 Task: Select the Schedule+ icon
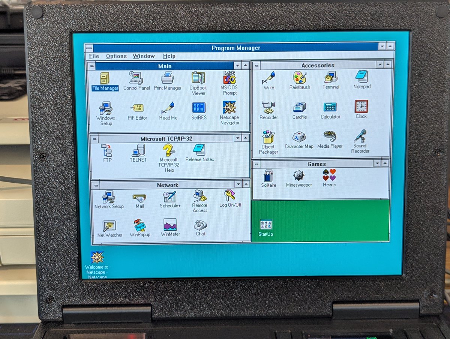(169, 197)
